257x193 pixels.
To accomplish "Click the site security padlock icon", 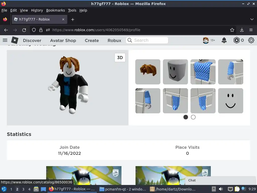I will click(41, 30).
